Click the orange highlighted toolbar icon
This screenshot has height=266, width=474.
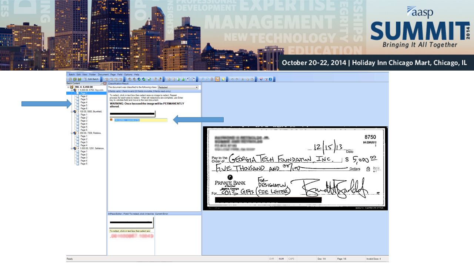217,79
